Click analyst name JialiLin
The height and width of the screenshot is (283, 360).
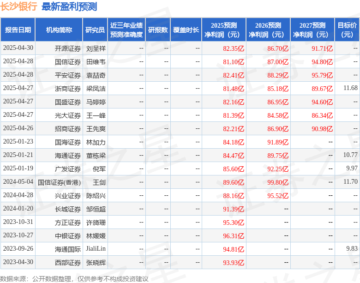click(96, 249)
